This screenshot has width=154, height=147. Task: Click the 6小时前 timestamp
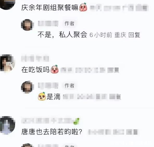click(x=101, y=35)
